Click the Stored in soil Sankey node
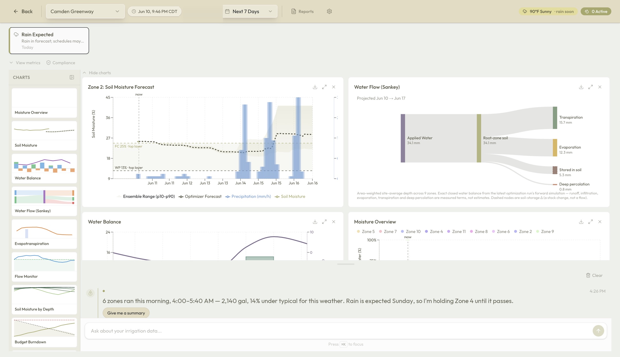620x357 pixels. [x=555, y=170]
